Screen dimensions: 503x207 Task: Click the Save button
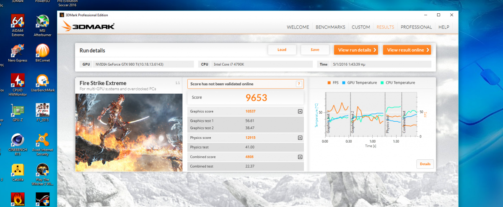(315, 50)
